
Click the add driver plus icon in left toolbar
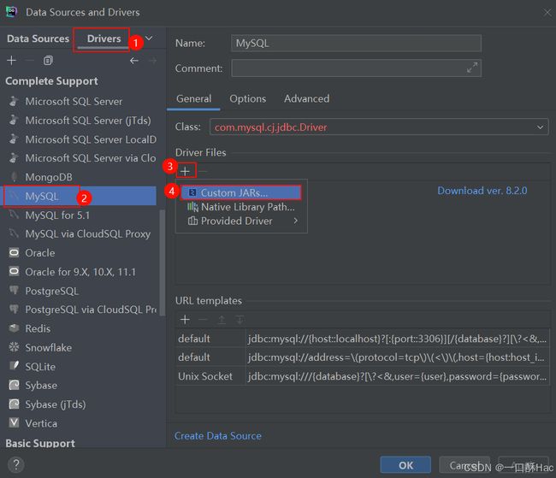[x=11, y=61]
